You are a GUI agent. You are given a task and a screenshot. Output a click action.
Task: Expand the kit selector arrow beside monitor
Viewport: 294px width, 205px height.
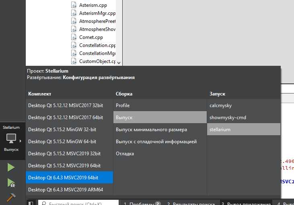(21, 141)
